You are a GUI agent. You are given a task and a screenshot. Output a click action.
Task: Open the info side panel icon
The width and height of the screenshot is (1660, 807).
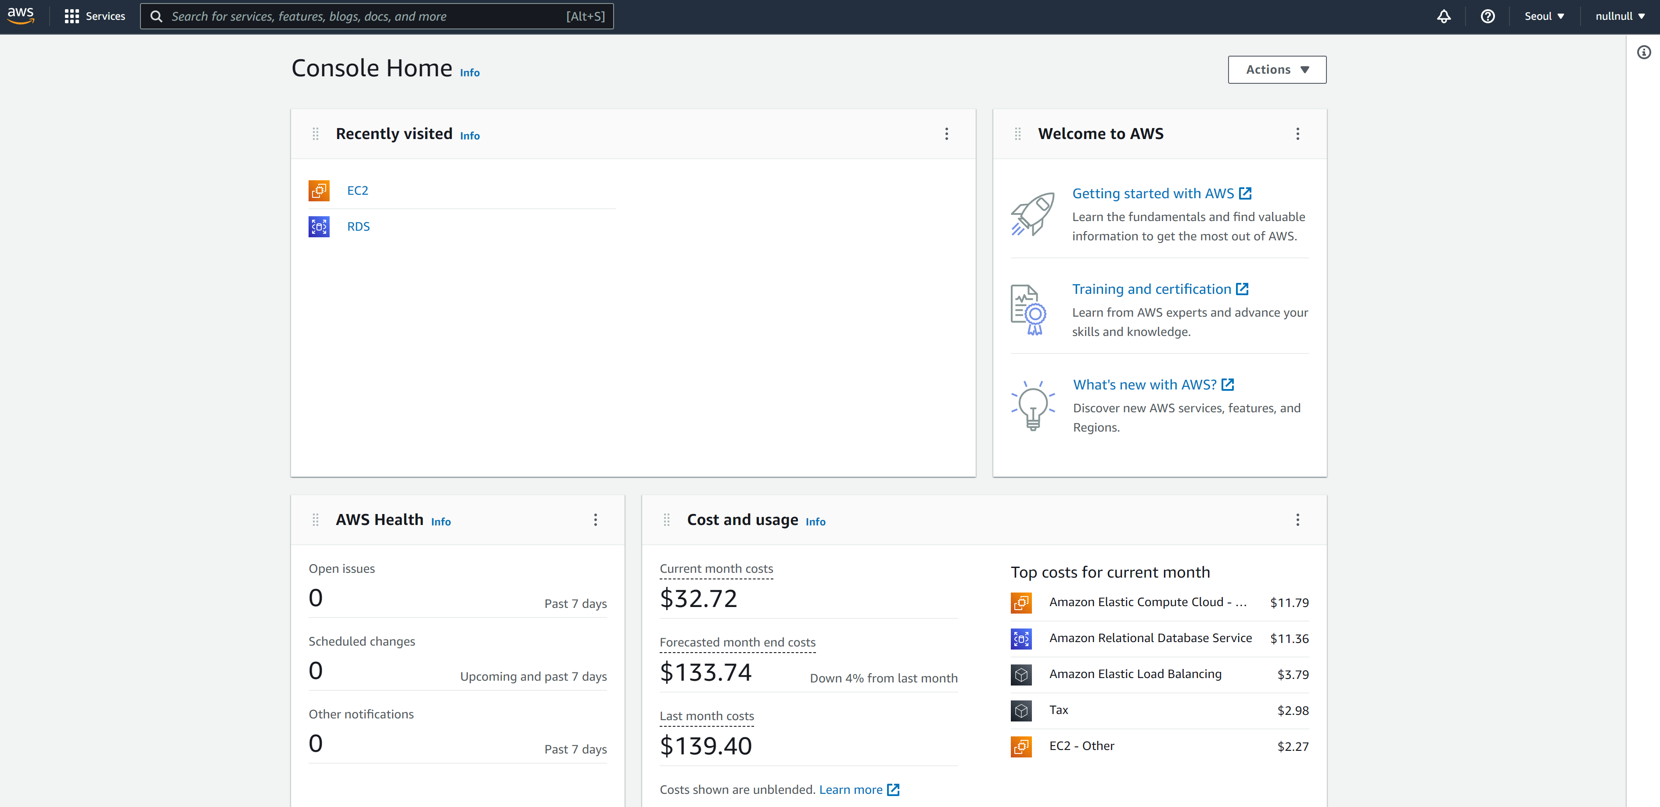1644,52
